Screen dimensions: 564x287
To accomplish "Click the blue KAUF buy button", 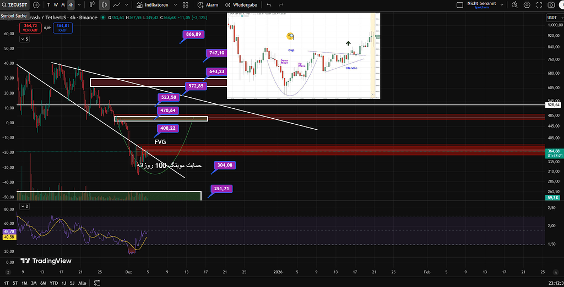I will click(62, 27).
